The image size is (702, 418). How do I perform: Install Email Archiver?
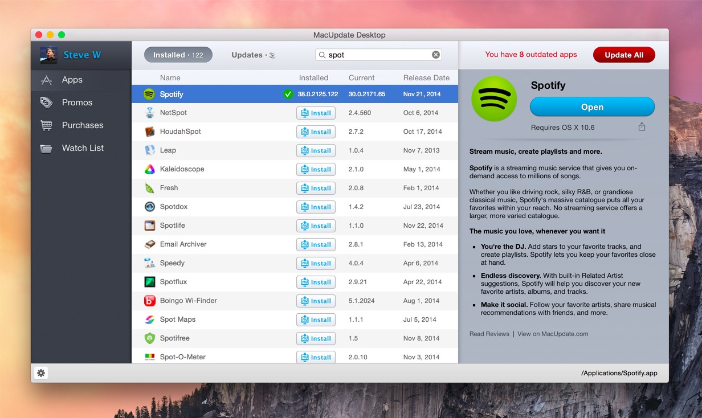point(316,244)
